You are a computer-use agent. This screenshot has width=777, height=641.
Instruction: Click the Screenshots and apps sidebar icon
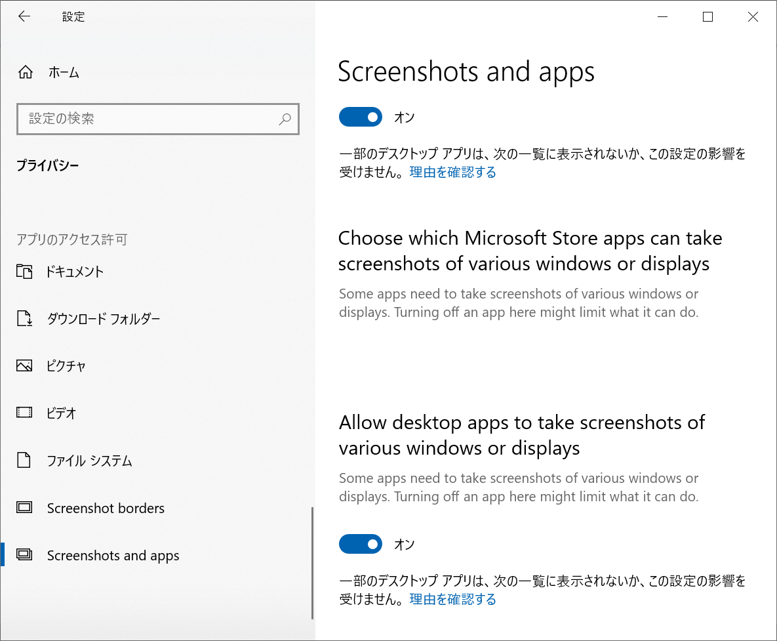pos(24,554)
